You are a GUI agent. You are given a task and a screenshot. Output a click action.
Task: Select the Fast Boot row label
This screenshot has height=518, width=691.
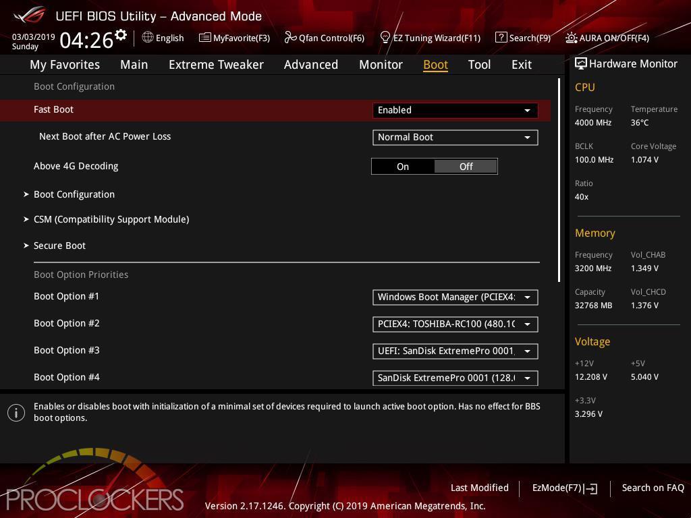(53, 109)
